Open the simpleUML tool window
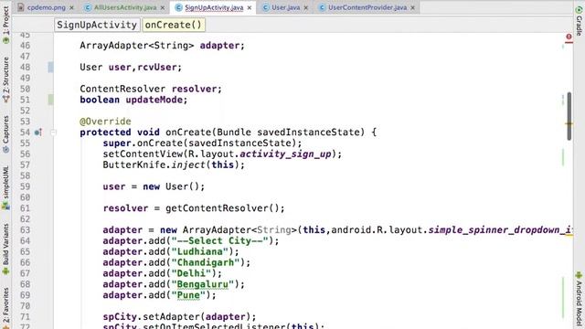The height and width of the screenshot is (329, 585). [x=5, y=187]
